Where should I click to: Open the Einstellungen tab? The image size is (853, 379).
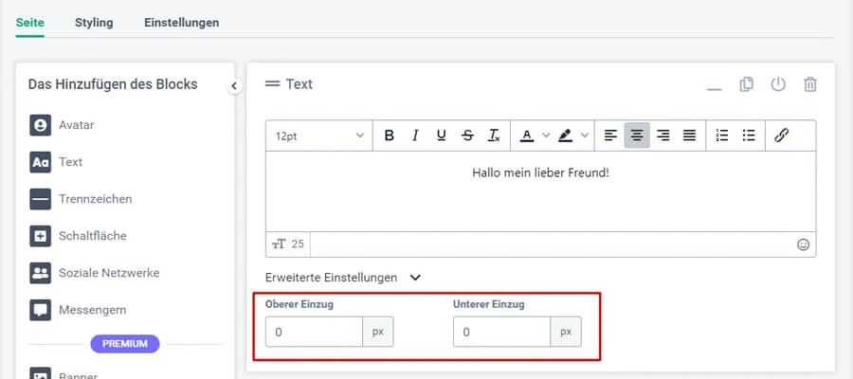point(182,23)
